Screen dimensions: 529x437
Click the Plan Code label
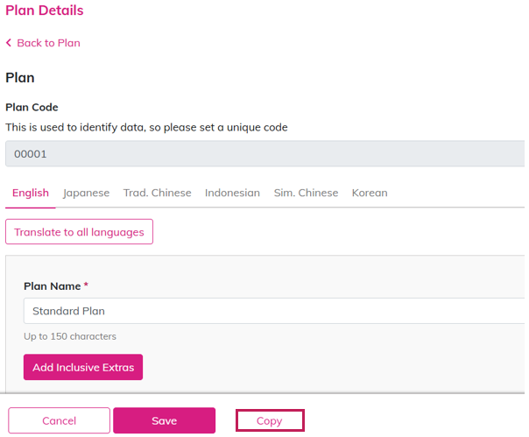coord(32,108)
